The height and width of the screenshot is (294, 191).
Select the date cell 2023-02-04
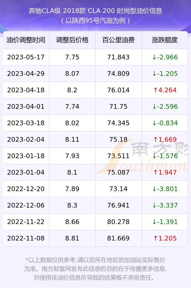click(x=26, y=139)
